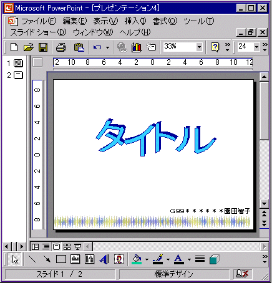Open a file with the folder icon
Viewport: 272px width, 283px height.
point(28,47)
